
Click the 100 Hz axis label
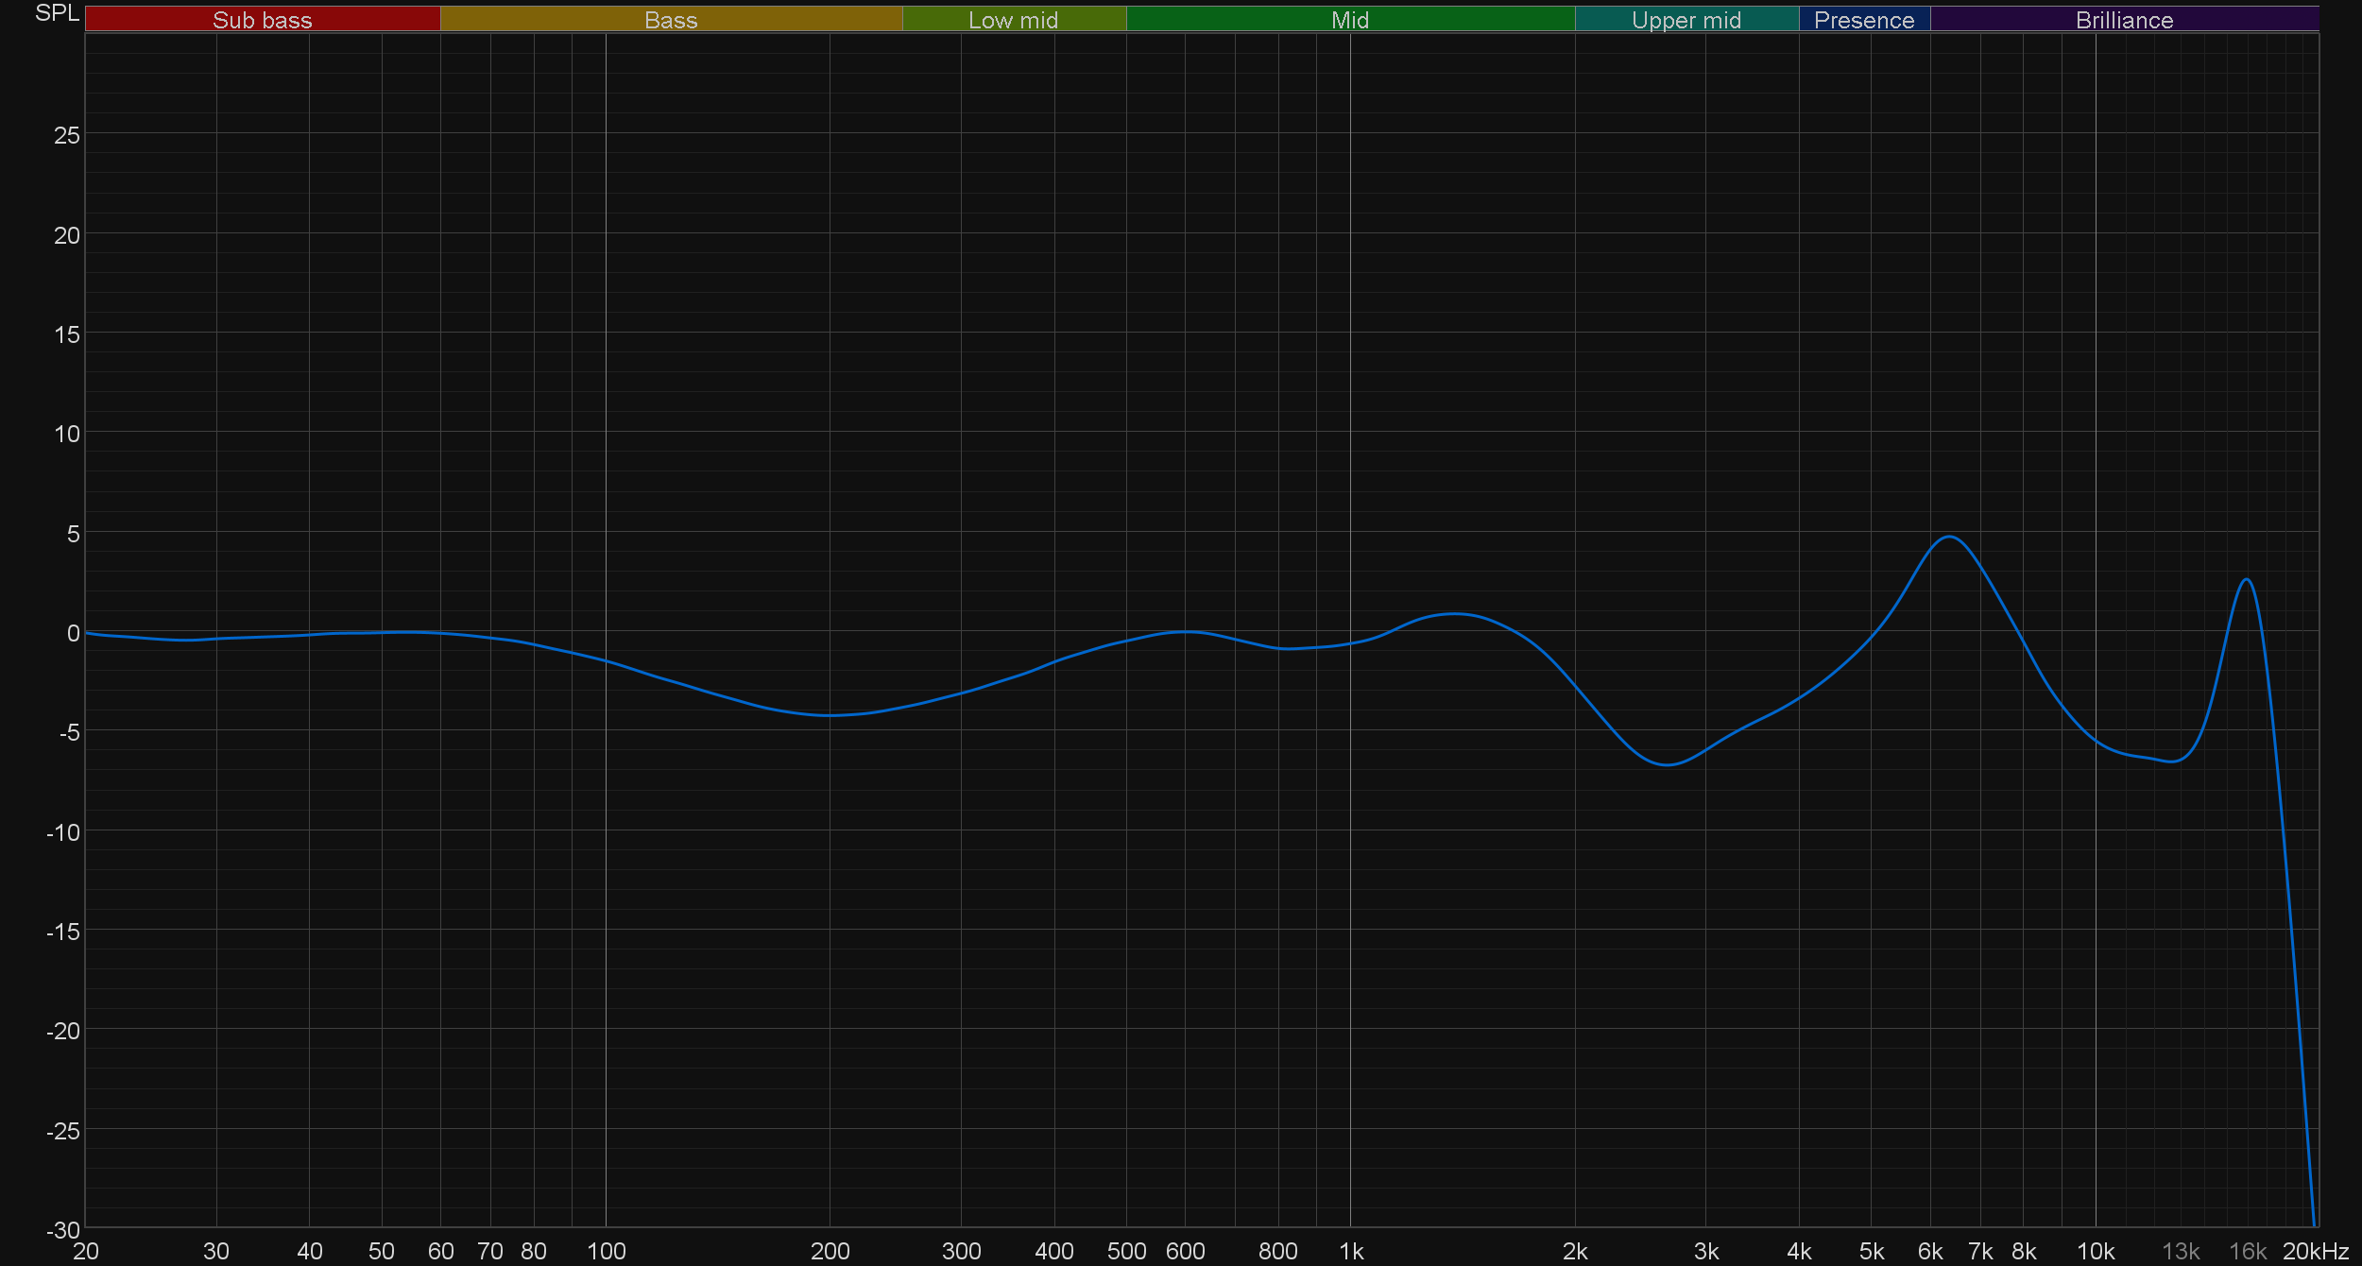pyautogui.click(x=606, y=1251)
